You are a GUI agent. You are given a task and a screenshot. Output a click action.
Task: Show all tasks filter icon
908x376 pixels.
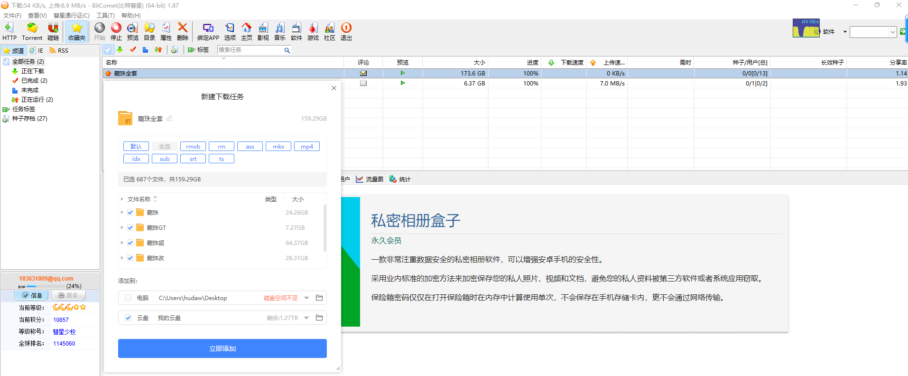pos(108,50)
